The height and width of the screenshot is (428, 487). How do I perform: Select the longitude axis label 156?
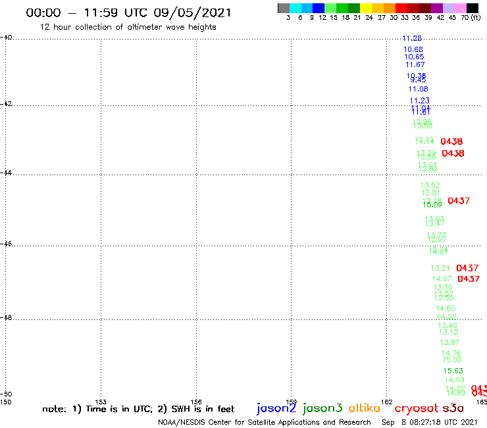[196, 402]
